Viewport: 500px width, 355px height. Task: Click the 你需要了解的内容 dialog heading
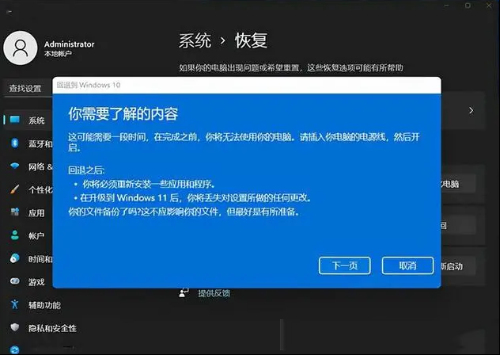[x=123, y=114]
